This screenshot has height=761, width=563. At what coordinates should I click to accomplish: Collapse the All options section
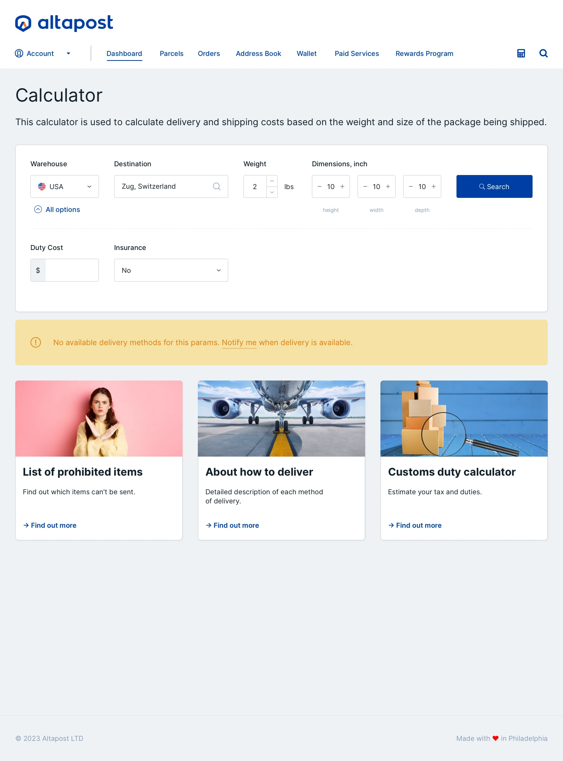pyautogui.click(x=57, y=210)
